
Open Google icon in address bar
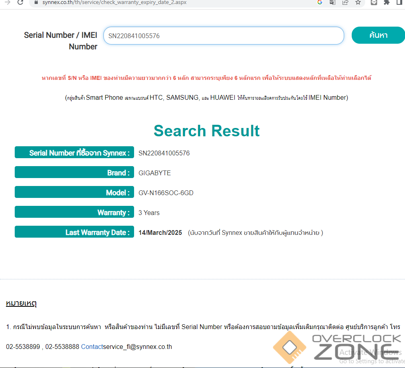tap(320, 2)
